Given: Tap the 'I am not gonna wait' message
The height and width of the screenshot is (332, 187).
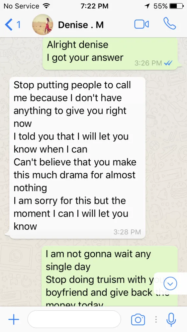Looking at the screenshot, I should click(110, 276).
